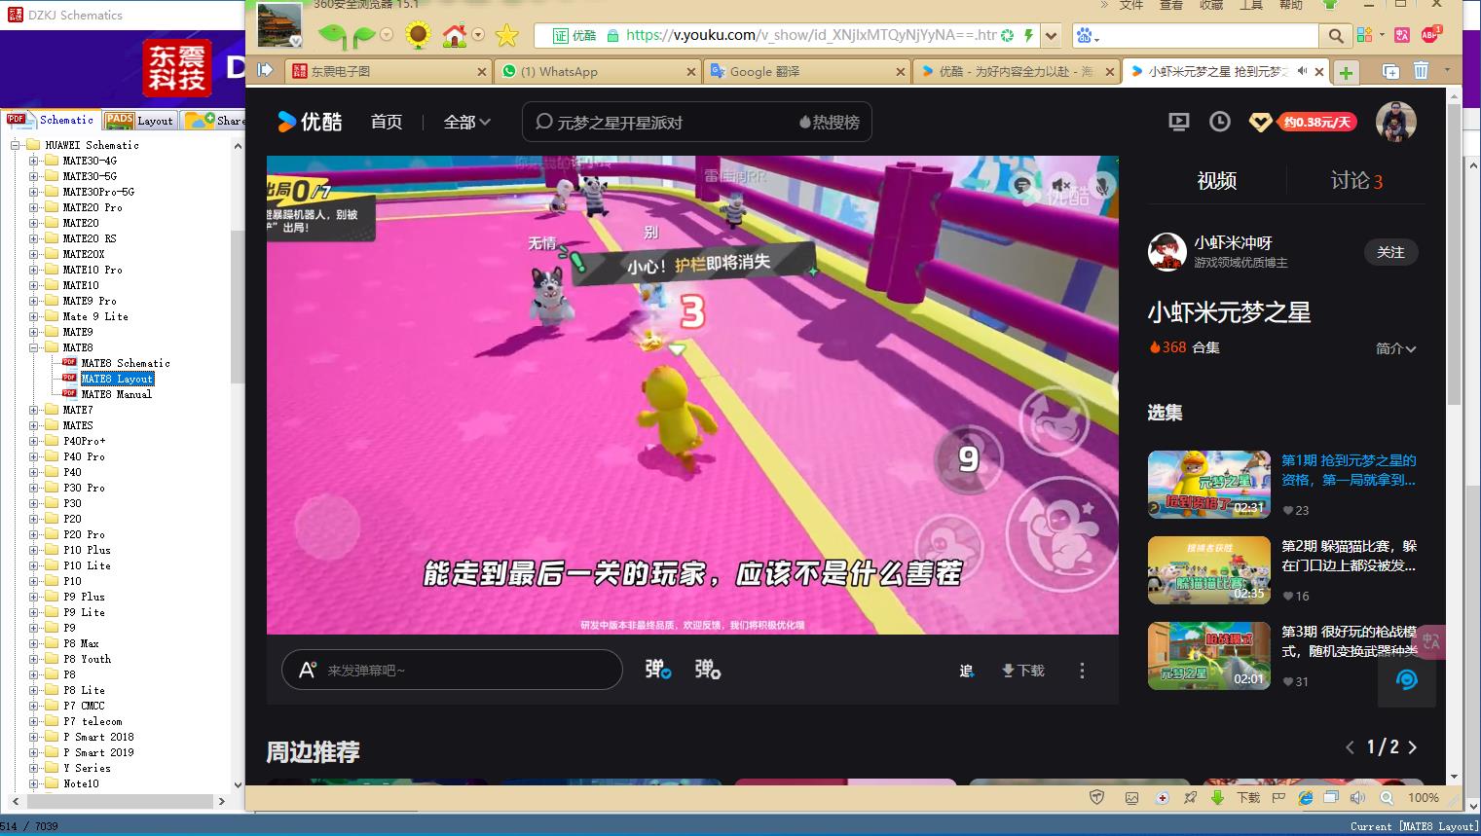Click the translate icon in browser toolbar
This screenshot has width=1481, height=836.
tap(1402, 36)
